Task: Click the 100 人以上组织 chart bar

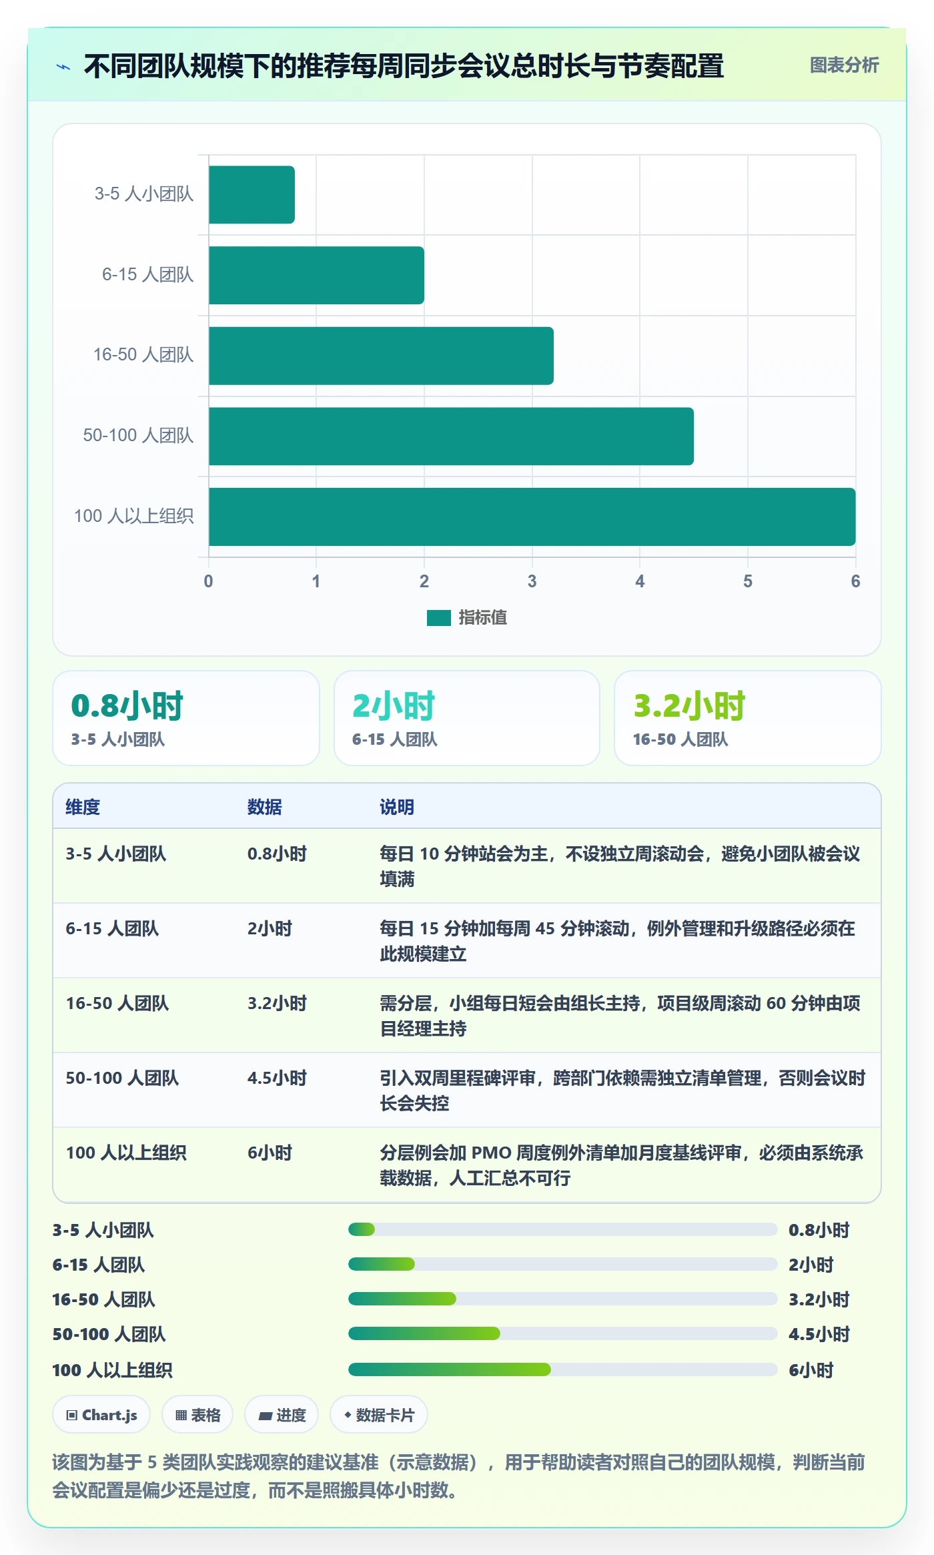Action: pos(532,517)
